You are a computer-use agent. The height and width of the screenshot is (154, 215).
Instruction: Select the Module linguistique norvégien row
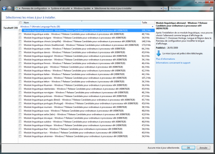point(86,93)
